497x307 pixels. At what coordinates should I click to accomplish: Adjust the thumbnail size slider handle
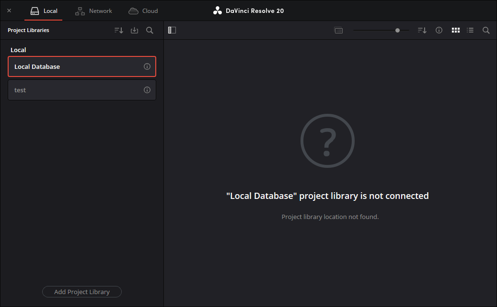point(397,30)
